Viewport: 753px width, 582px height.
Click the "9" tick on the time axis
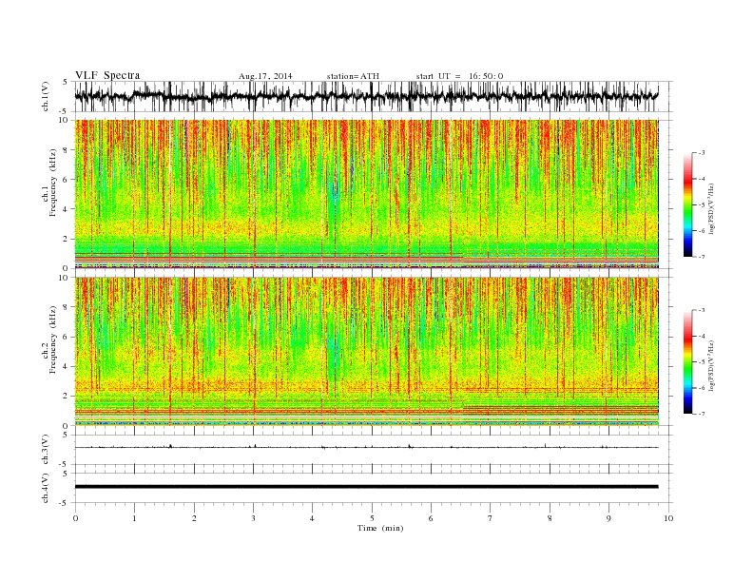click(x=608, y=518)
